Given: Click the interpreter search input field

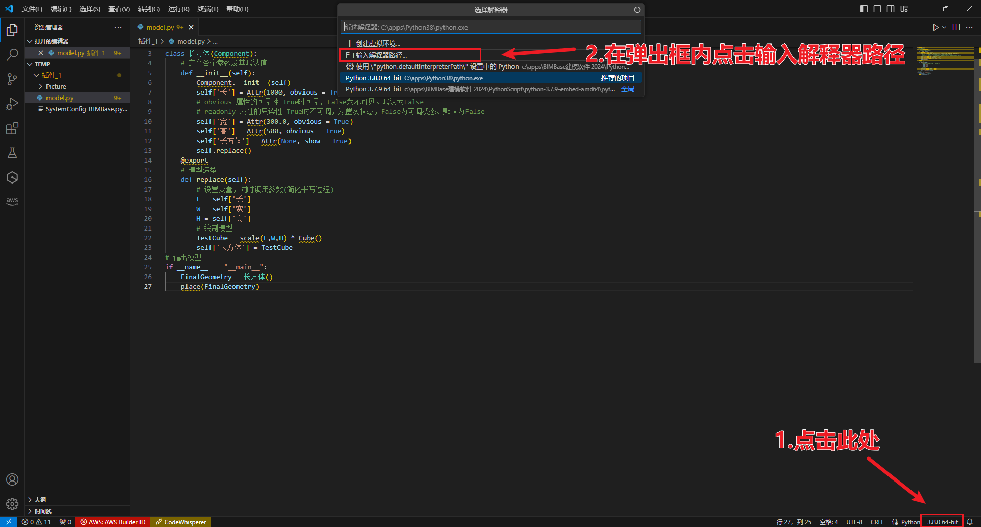Looking at the screenshot, I should coord(491,27).
